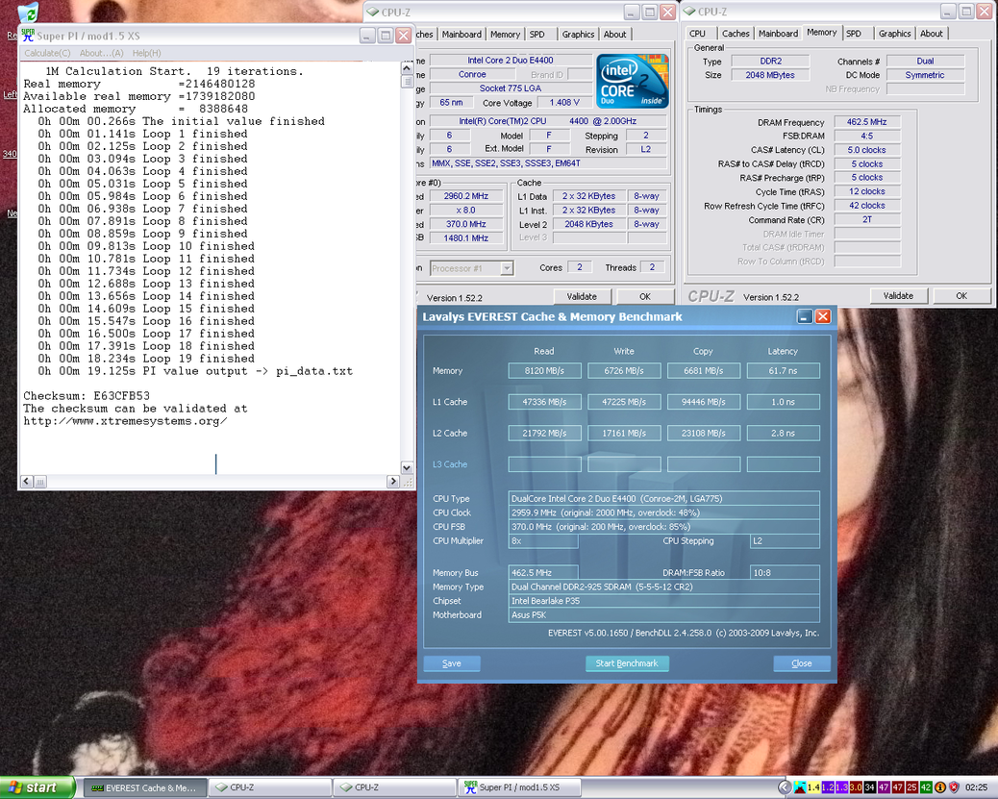Image resolution: width=998 pixels, height=799 pixels.
Task: Click the dark red 25 tray icon
Action: pyautogui.click(x=911, y=787)
